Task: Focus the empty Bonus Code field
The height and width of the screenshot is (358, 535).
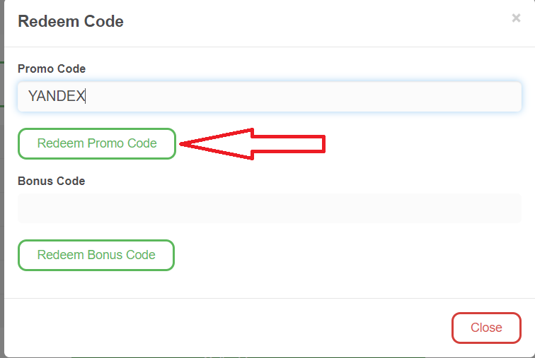Action: (269, 208)
